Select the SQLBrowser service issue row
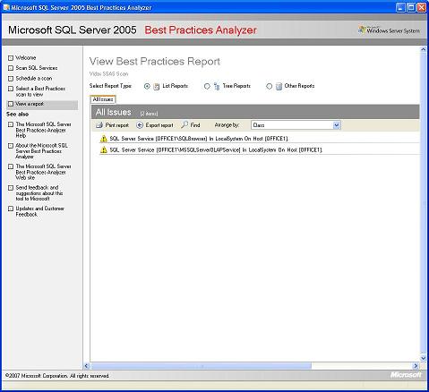The image size is (429, 392). click(259, 139)
